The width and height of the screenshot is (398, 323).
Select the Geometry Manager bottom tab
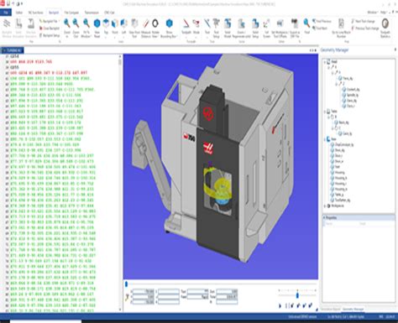point(353,310)
